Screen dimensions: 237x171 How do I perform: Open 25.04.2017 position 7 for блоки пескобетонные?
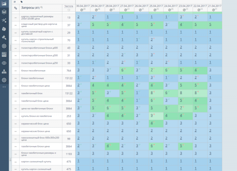pyautogui.click(x=152, y=70)
